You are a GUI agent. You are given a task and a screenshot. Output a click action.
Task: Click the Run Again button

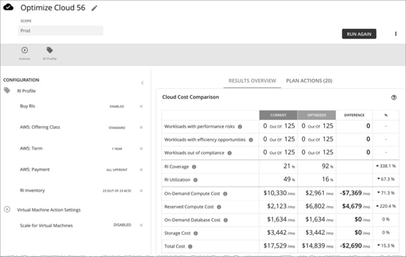coord(359,34)
